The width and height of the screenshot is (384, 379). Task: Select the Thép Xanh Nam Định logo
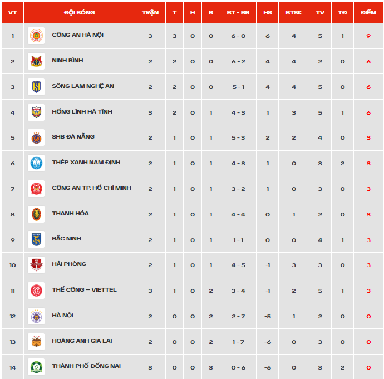pos(36,163)
